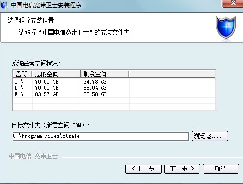Sort by the 剩余空间 column header
This screenshot has height=184, width=243.
(105, 74)
